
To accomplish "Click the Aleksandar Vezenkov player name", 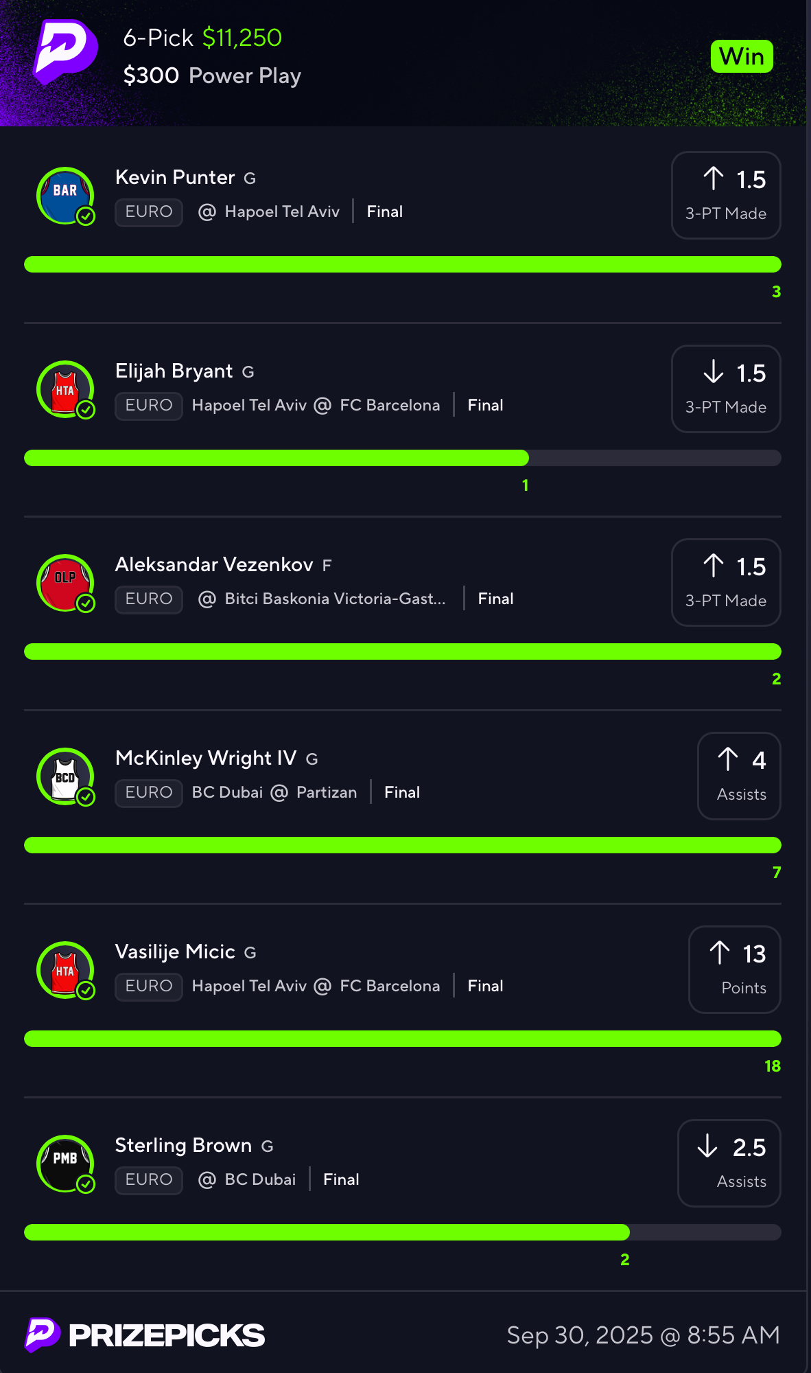I will click(x=214, y=564).
